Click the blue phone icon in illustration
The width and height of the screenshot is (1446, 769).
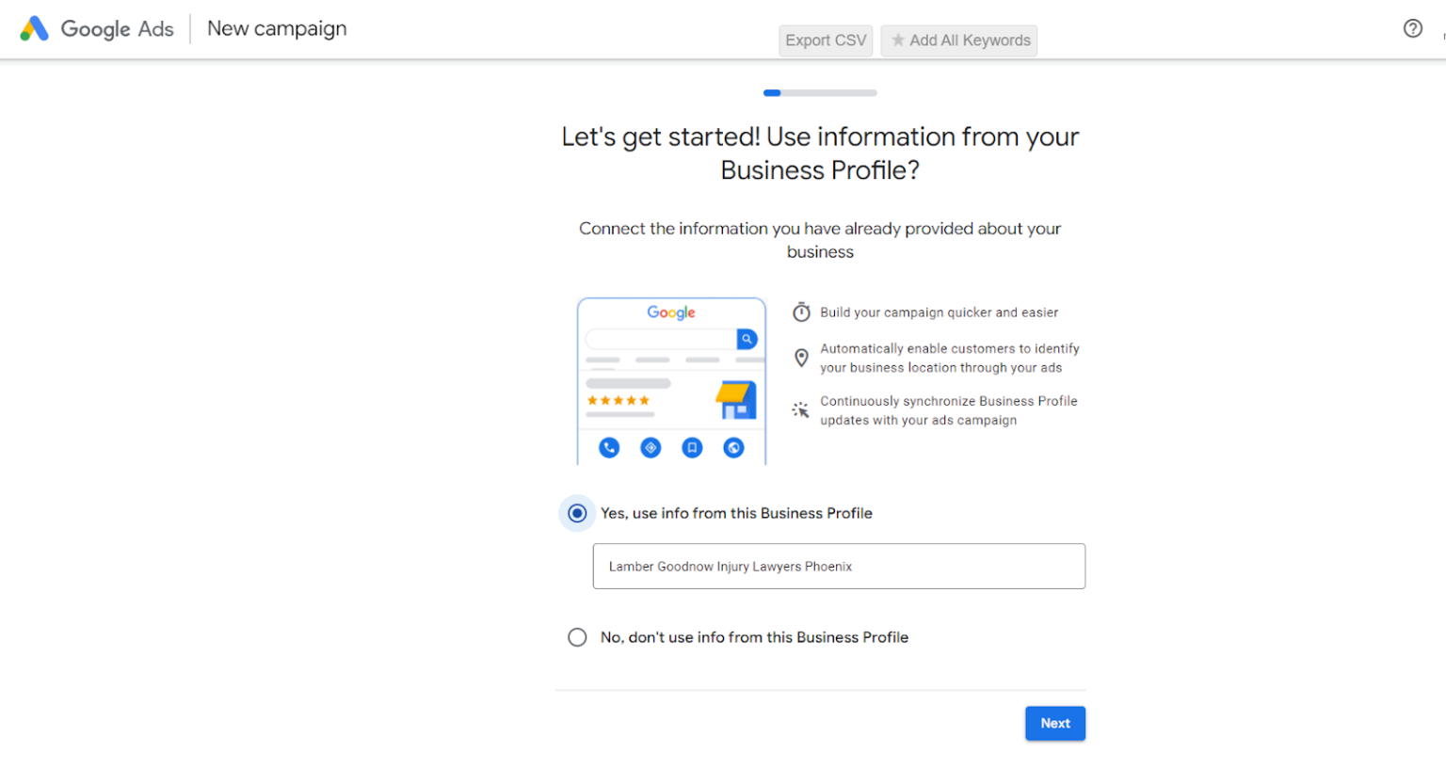point(609,448)
